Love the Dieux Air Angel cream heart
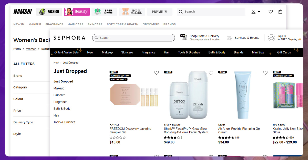 [x=265, y=73]
